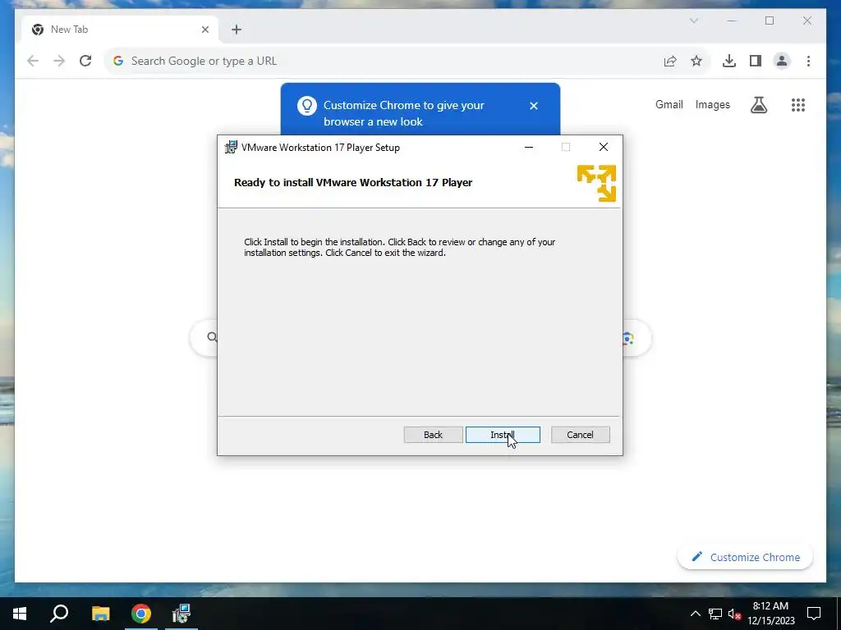Switch to VMware installer taskbar icon
Image resolution: width=841 pixels, height=630 pixels.
(x=182, y=614)
